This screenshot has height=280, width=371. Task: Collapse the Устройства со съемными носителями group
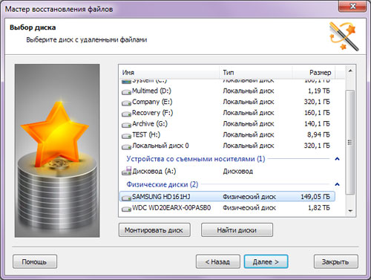pyautogui.click(x=337, y=159)
